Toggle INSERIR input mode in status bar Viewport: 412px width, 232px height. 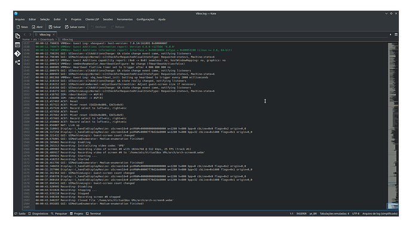(x=302, y=214)
